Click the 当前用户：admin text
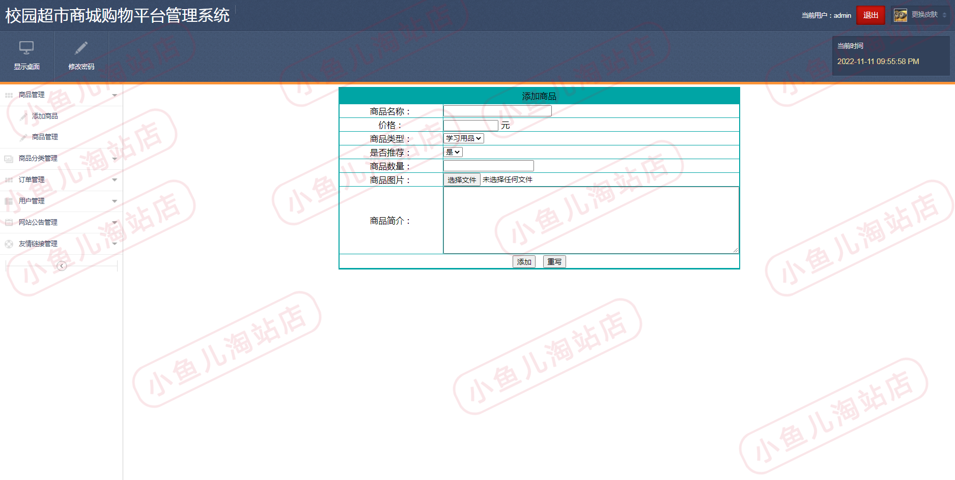This screenshot has width=955, height=480. (x=826, y=15)
